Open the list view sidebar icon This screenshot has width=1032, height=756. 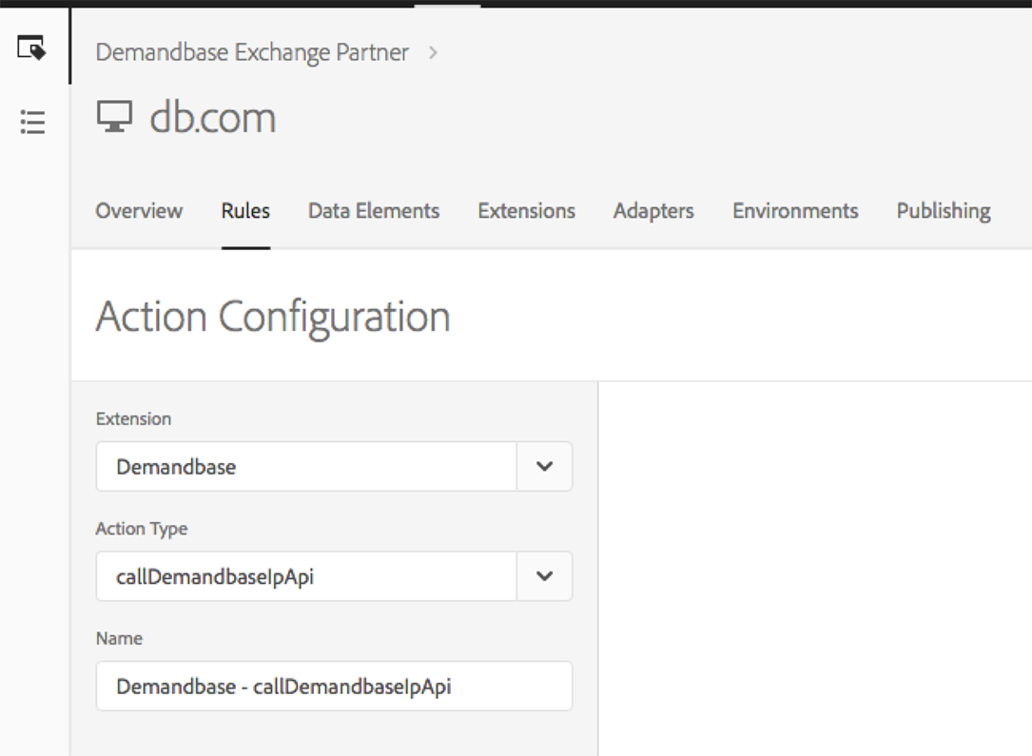(x=32, y=123)
